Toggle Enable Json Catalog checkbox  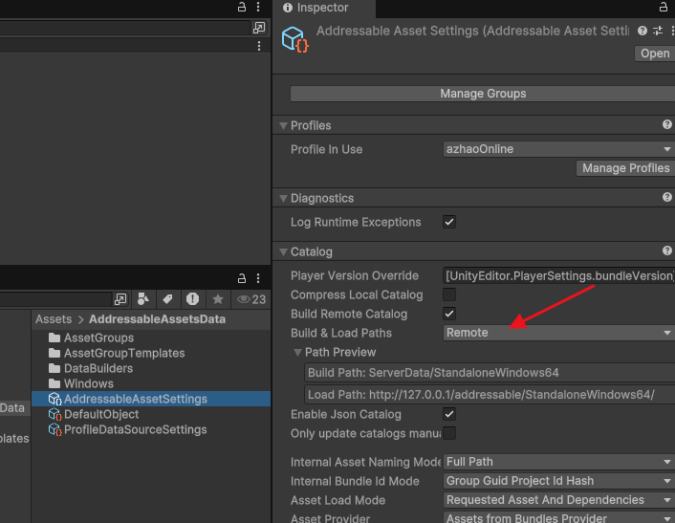[449, 414]
